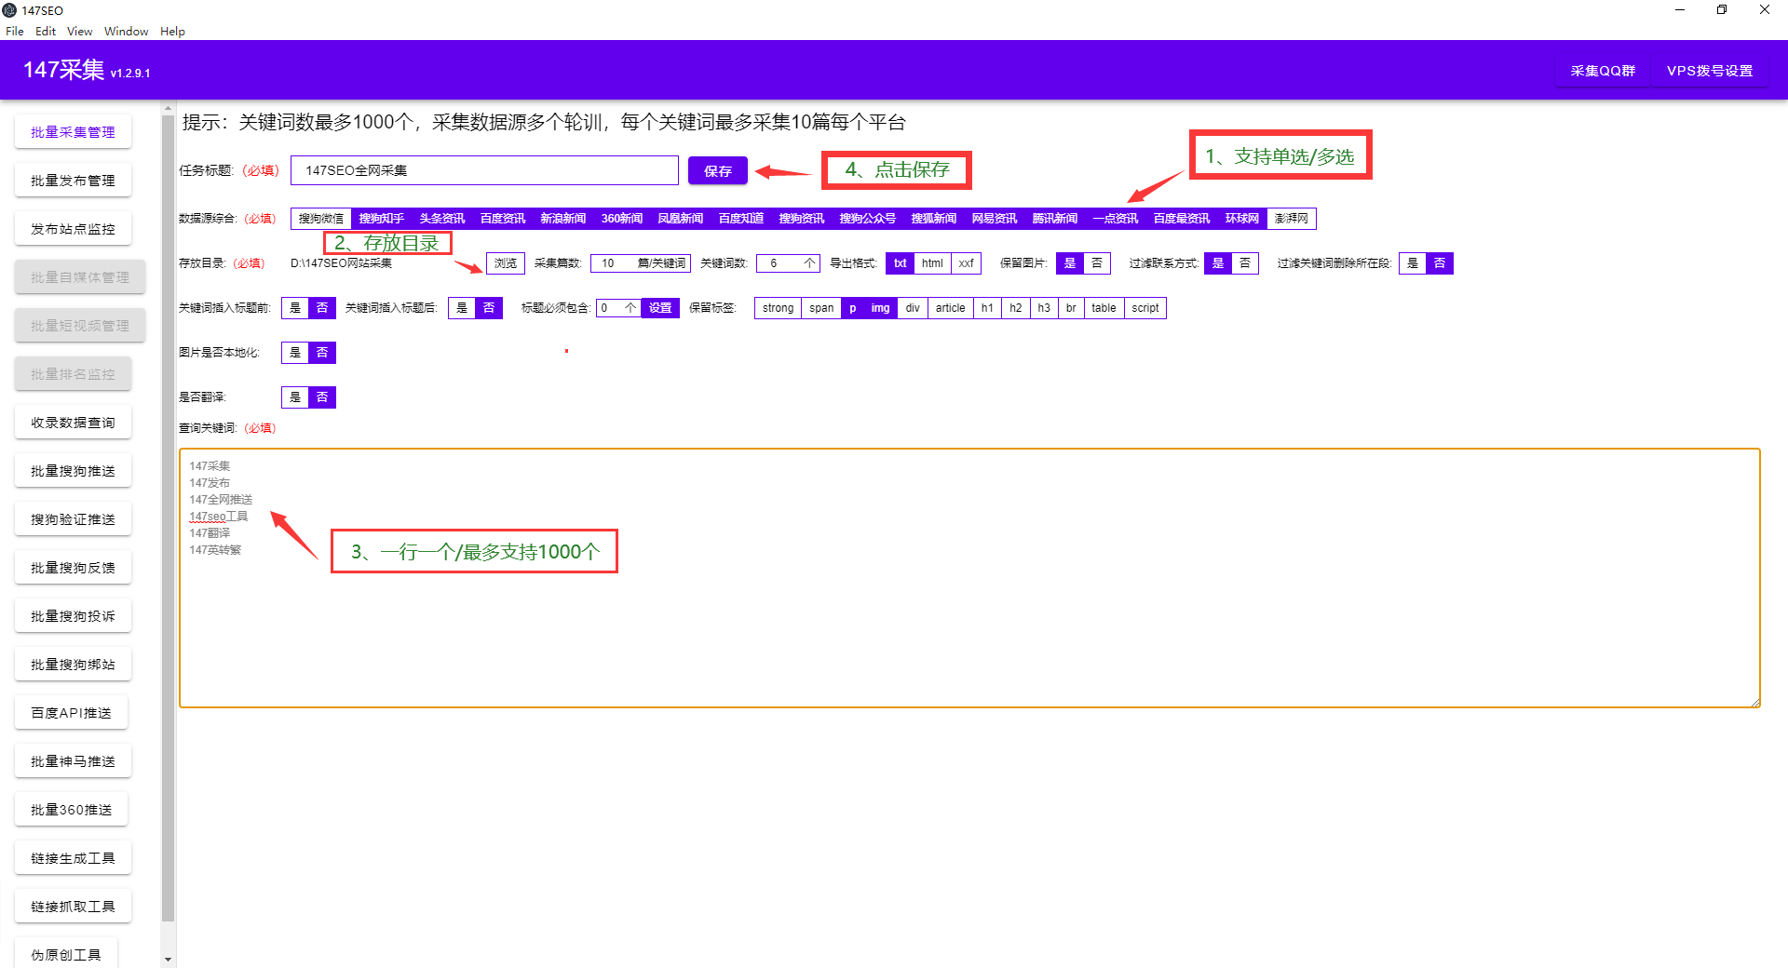
Task: Set 关键词插入标题前 to 是
Action: pyautogui.click(x=295, y=308)
